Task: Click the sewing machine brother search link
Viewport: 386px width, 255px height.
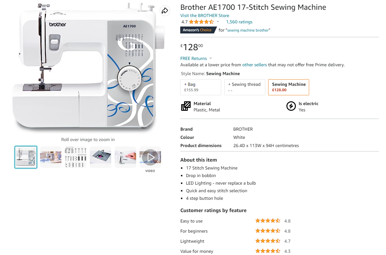Action: pyautogui.click(x=248, y=30)
